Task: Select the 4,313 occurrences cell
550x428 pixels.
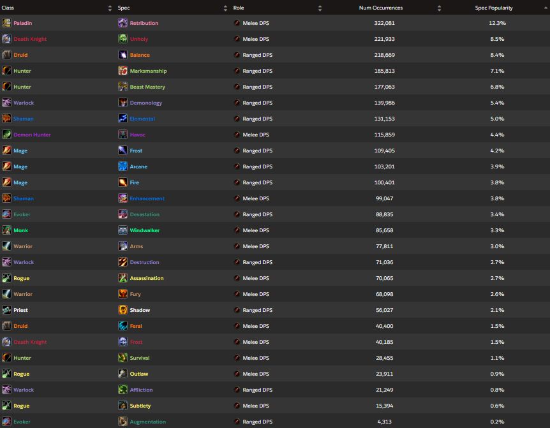Action: (x=385, y=422)
